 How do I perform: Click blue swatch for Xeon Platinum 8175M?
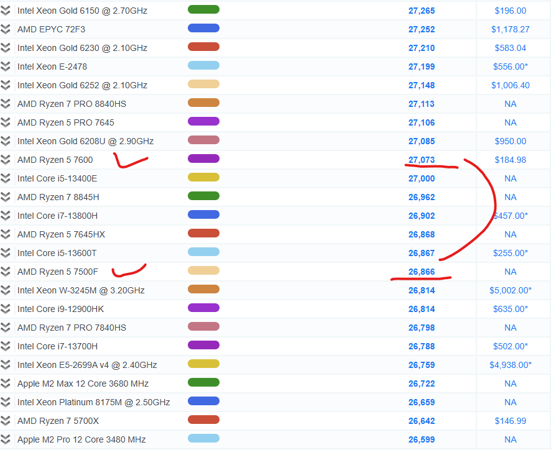[x=203, y=401]
